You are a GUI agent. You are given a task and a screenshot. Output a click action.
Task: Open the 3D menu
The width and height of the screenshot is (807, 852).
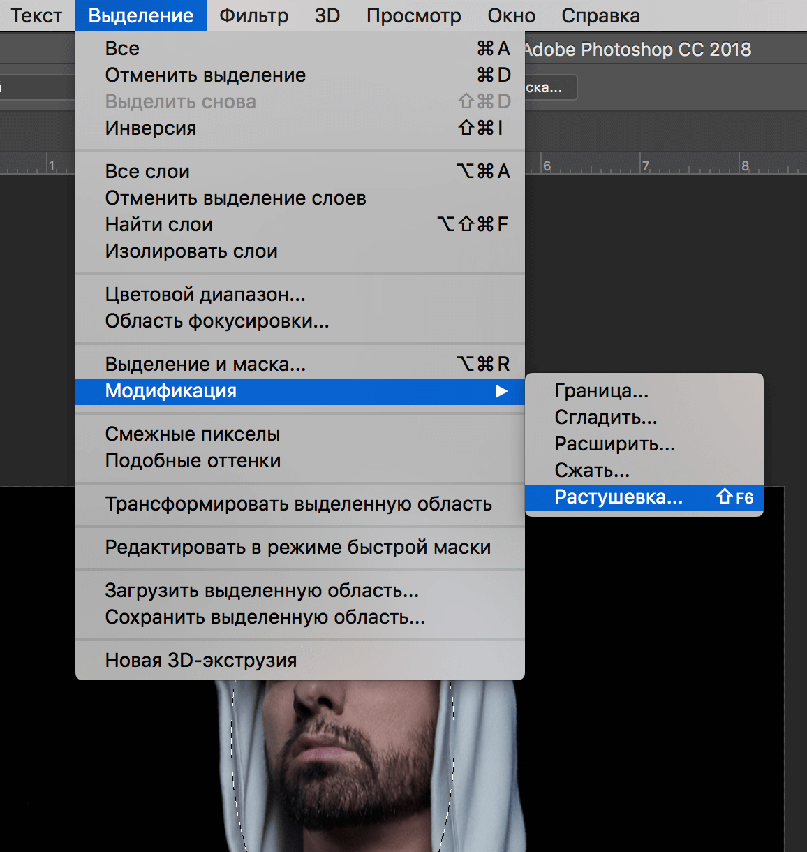coord(327,15)
